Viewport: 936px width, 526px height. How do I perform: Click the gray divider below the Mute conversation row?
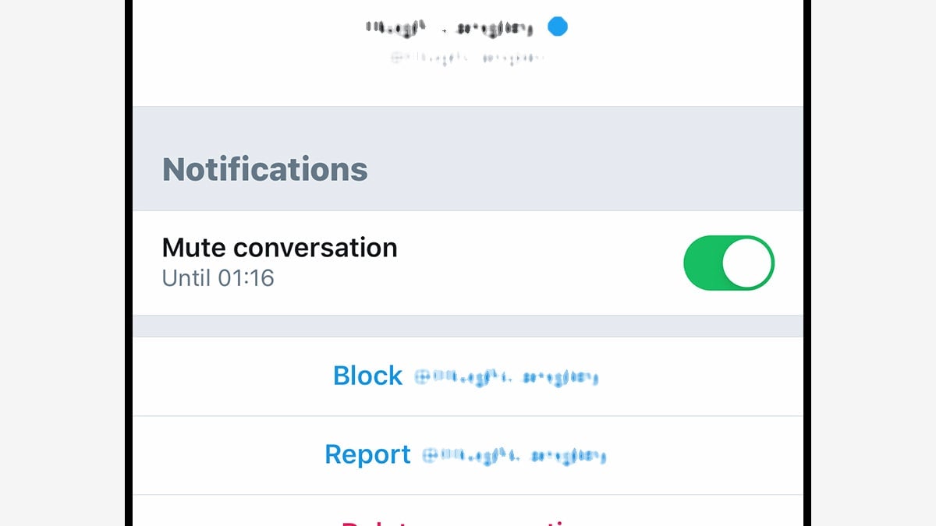pos(466,326)
